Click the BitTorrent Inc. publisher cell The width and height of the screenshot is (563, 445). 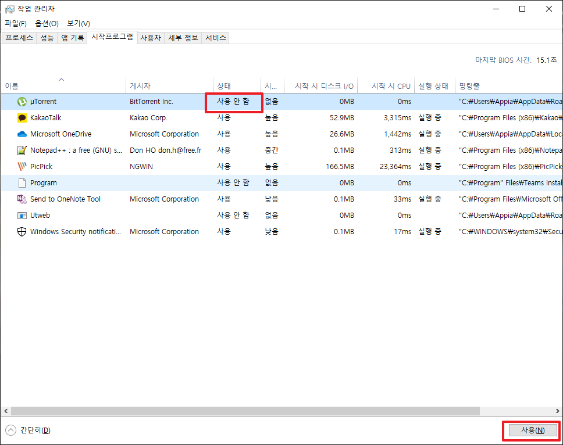point(151,102)
